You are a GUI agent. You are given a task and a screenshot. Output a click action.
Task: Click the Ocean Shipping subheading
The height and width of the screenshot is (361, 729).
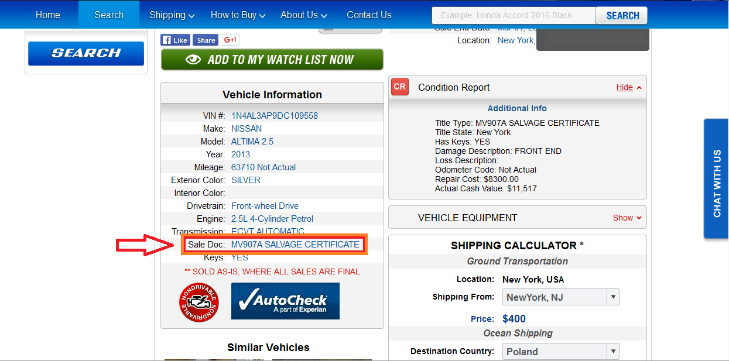pos(518,333)
